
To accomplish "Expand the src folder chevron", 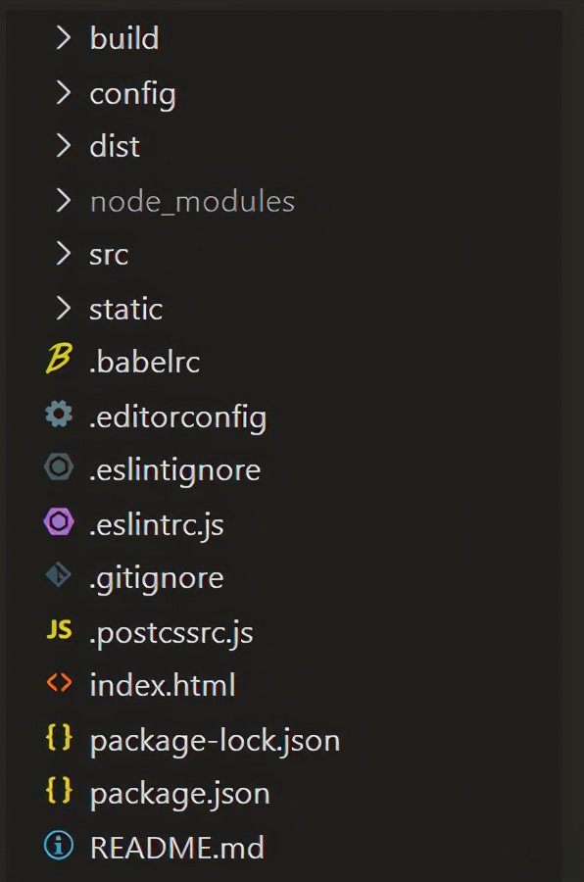I will [64, 254].
